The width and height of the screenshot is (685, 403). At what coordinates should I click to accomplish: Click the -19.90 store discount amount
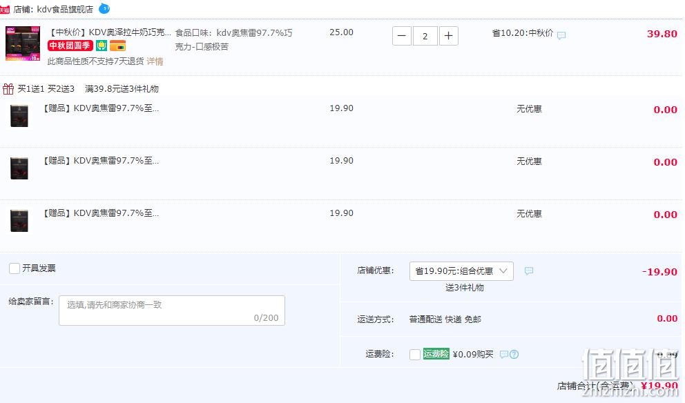pos(659,272)
